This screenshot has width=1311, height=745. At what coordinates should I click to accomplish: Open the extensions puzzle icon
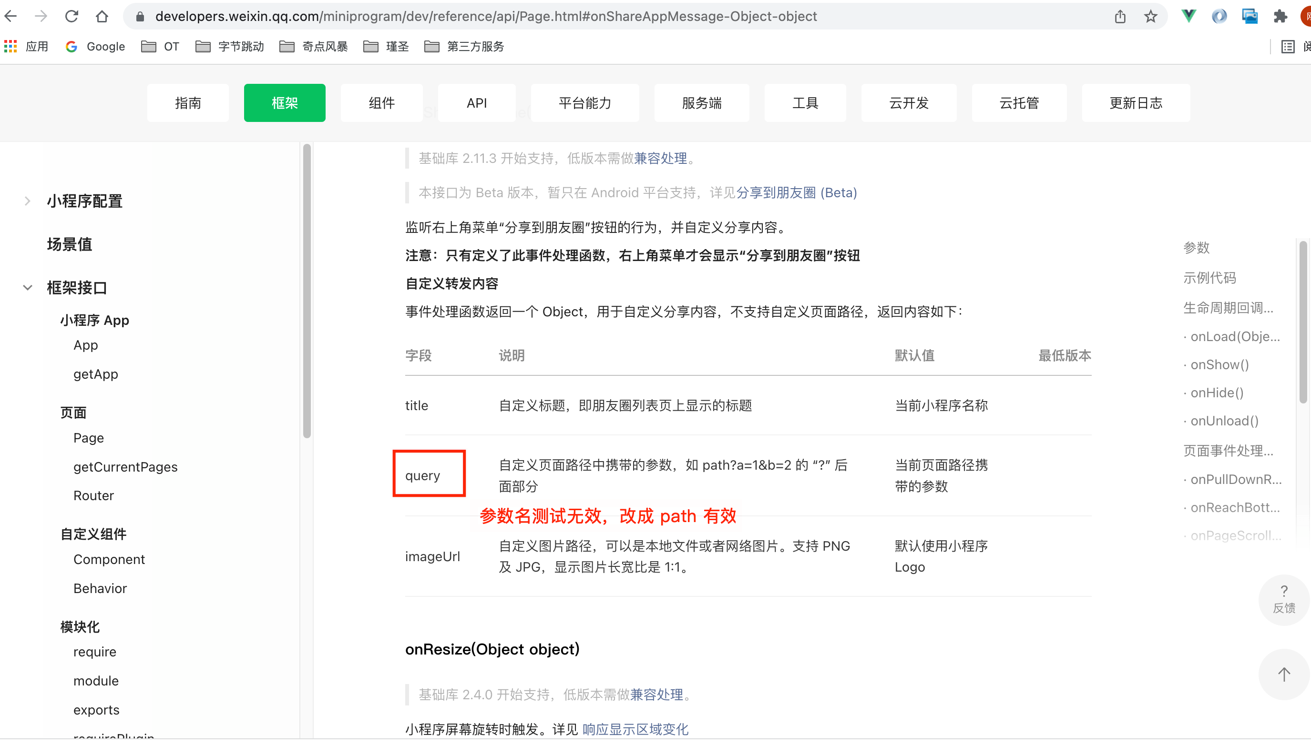point(1280,16)
